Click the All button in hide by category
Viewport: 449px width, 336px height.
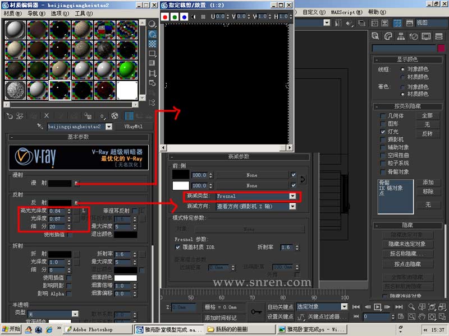pyautogui.click(x=427, y=115)
